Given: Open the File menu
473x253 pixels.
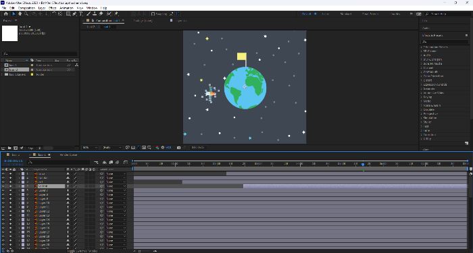Looking at the screenshot, I should pyautogui.click(x=4, y=8).
